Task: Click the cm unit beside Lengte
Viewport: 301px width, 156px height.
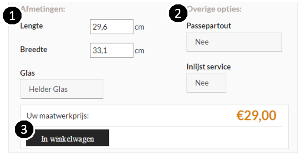Action: pyautogui.click(x=140, y=27)
